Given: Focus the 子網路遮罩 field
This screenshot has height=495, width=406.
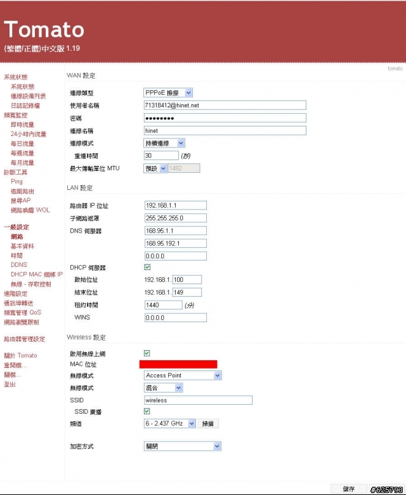Looking at the screenshot, I should coord(176,218).
